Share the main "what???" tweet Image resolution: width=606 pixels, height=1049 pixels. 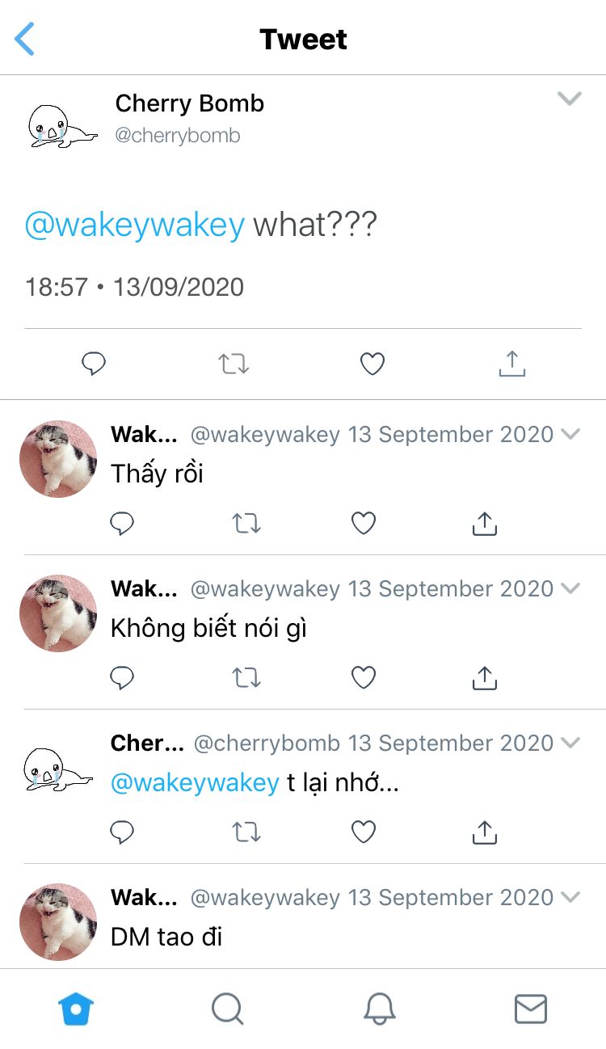tap(511, 364)
